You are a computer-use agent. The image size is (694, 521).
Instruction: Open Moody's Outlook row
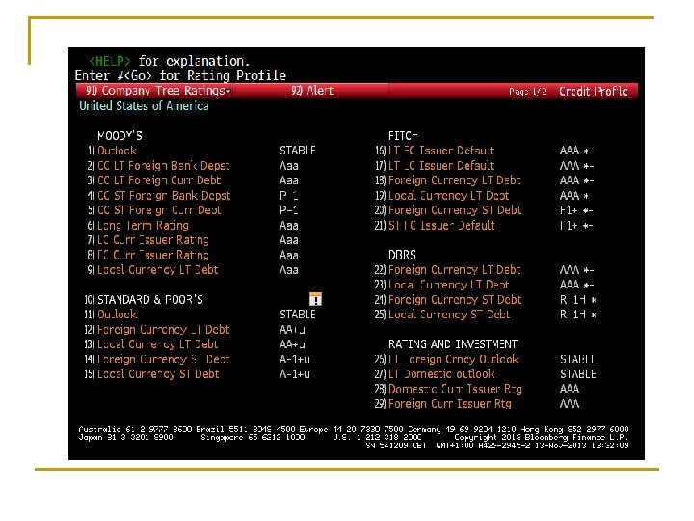point(112,151)
